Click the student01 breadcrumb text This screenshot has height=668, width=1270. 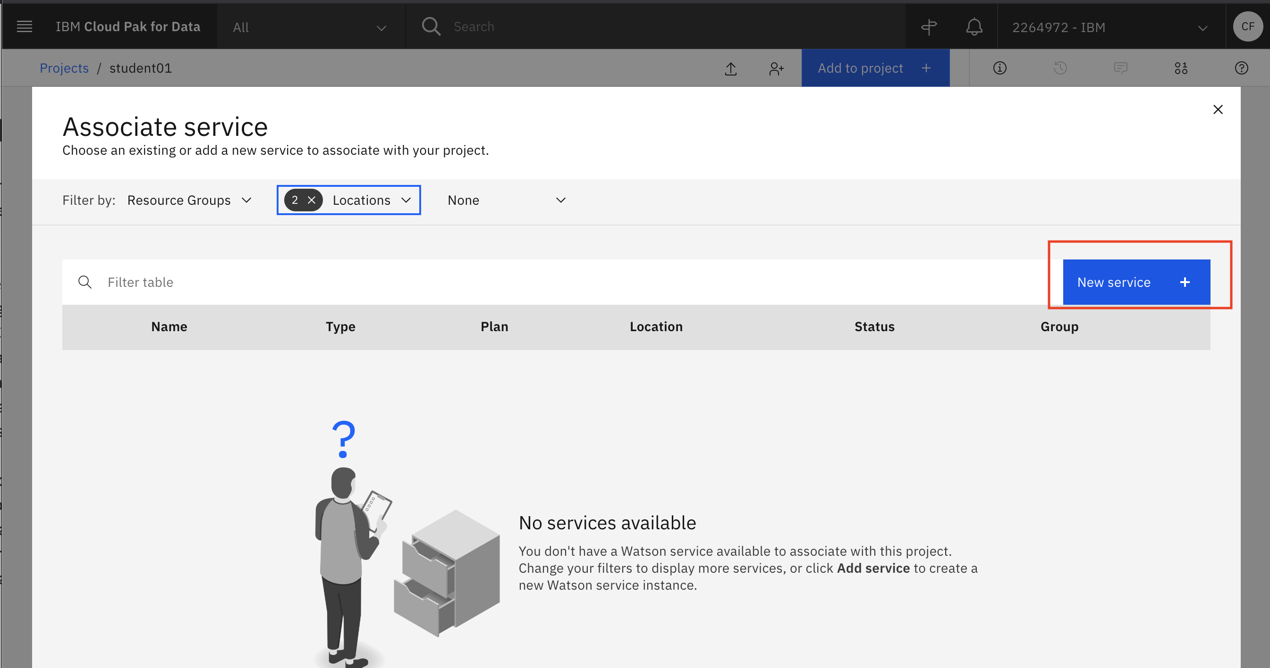(x=141, y=68)
